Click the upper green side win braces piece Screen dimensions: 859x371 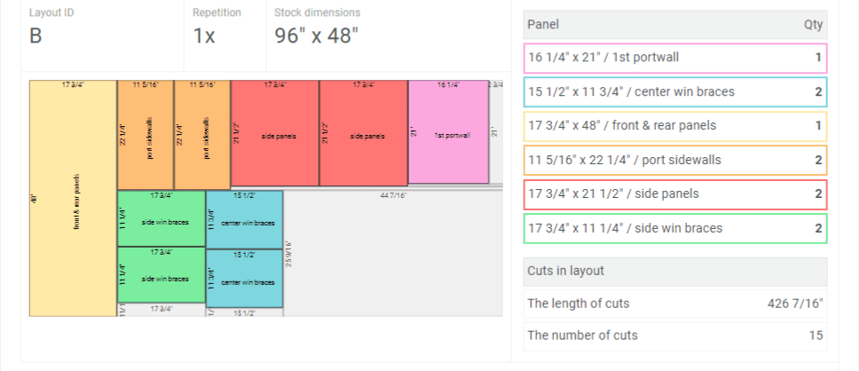pos(162,218)
